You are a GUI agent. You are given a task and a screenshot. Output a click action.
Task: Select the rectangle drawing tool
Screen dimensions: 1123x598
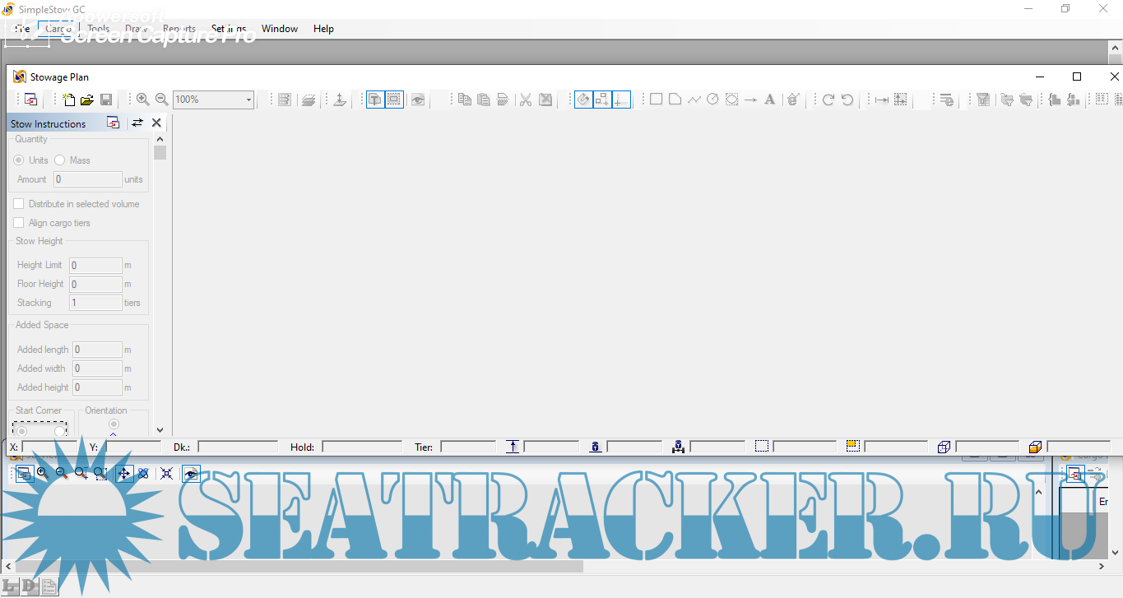656,100
